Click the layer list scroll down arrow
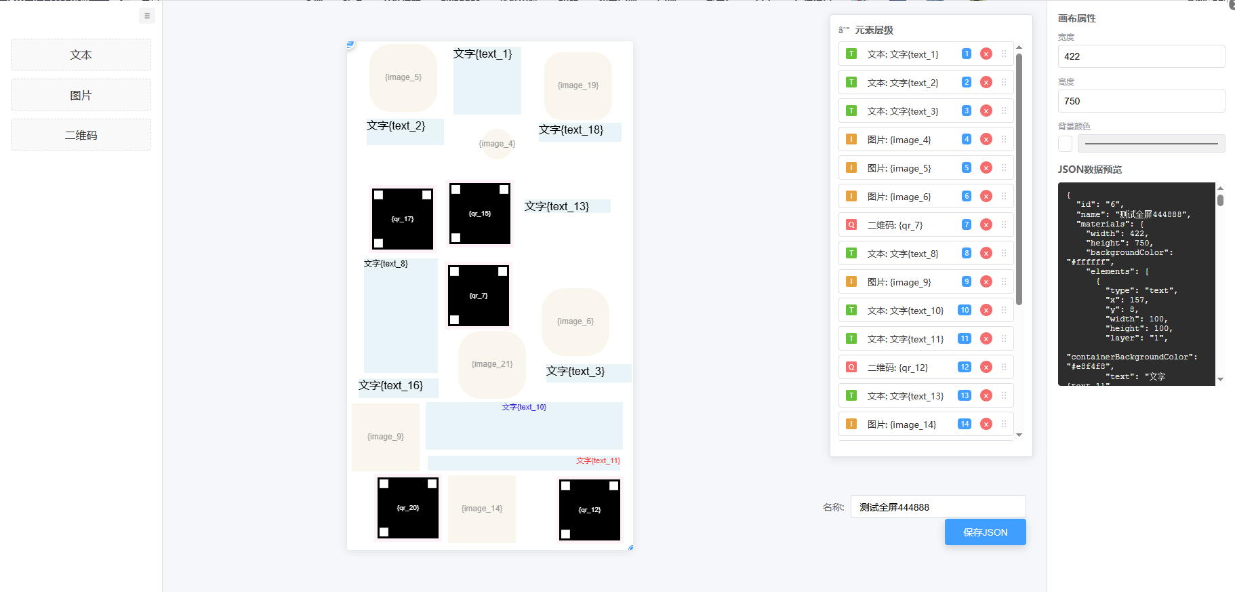This screenshot has width=1235, height=592. tap(1019, 435)
